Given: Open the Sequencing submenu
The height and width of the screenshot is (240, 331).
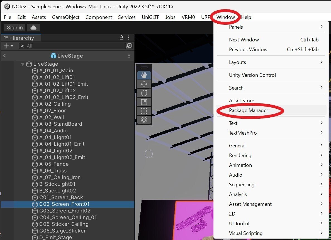Looking at the screenshot, I should (272, 184).
